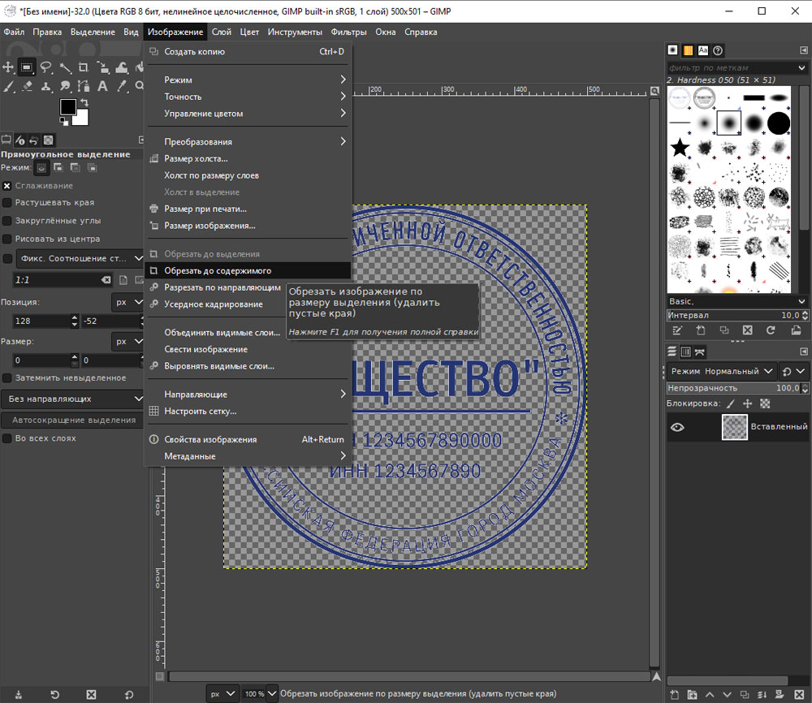The image size is (812, 703).
Task: Switch to the Paths tab
Action: tap(700, 352)
